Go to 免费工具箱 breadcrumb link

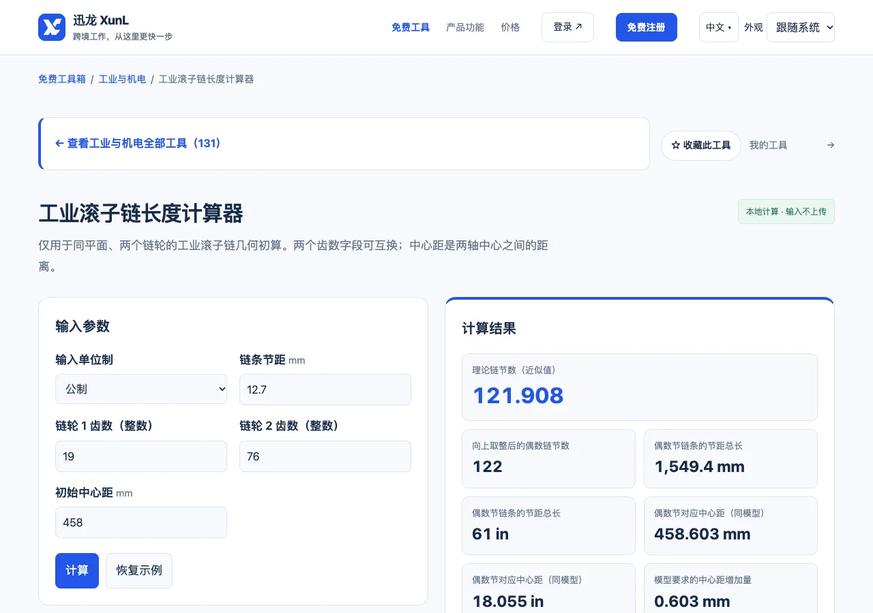[62, 79]
